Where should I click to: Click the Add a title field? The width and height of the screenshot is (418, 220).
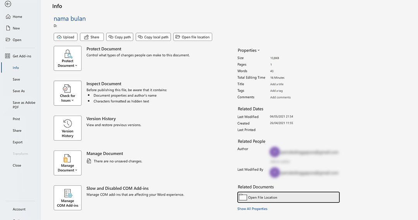[277, 84]
